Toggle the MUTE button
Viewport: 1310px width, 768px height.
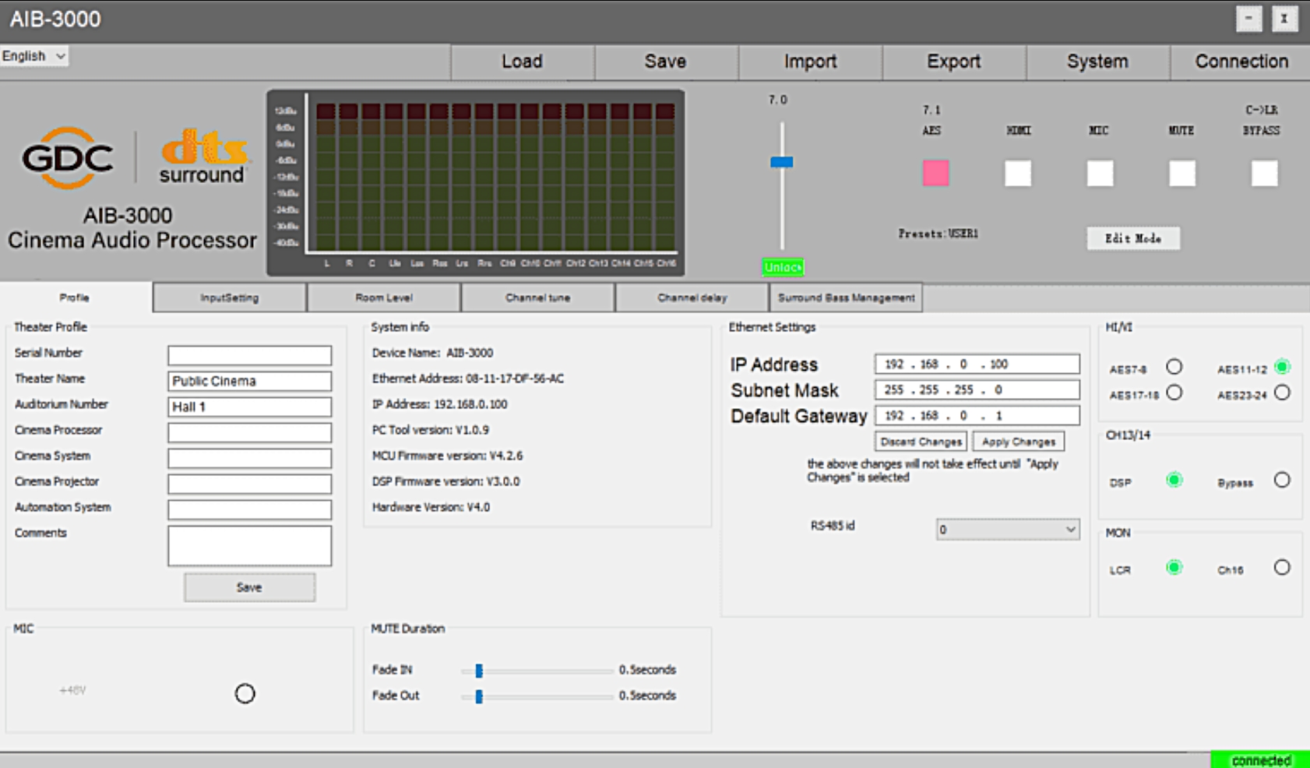1182,173
